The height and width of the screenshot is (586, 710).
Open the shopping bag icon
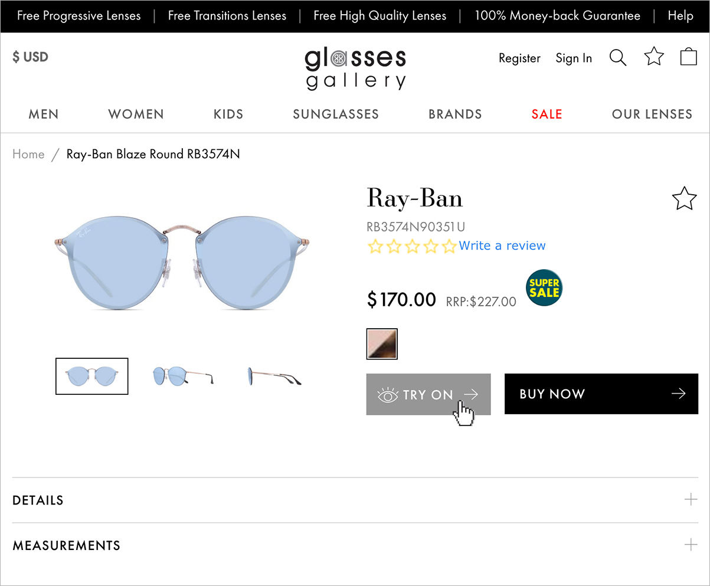(689, 57)
